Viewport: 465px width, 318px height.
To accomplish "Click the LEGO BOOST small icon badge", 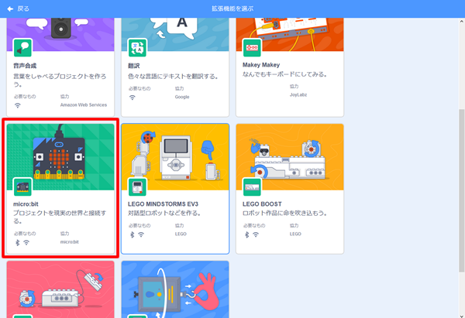I will (252, 186).
